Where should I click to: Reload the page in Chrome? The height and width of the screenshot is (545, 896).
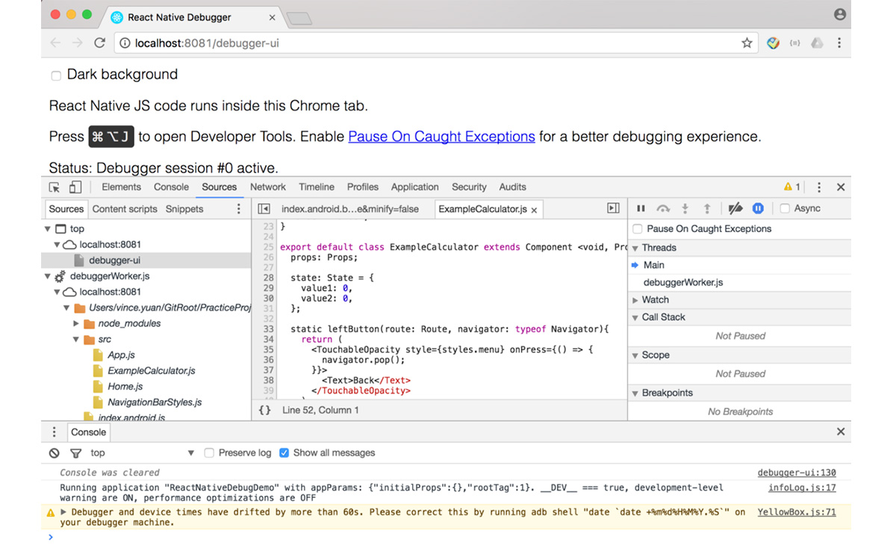coord(99,43)
